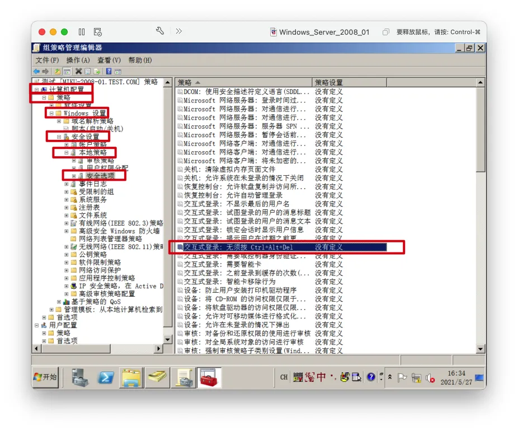
Task: Open the 帮助(H) menu
Action: [x=140, y=60]
